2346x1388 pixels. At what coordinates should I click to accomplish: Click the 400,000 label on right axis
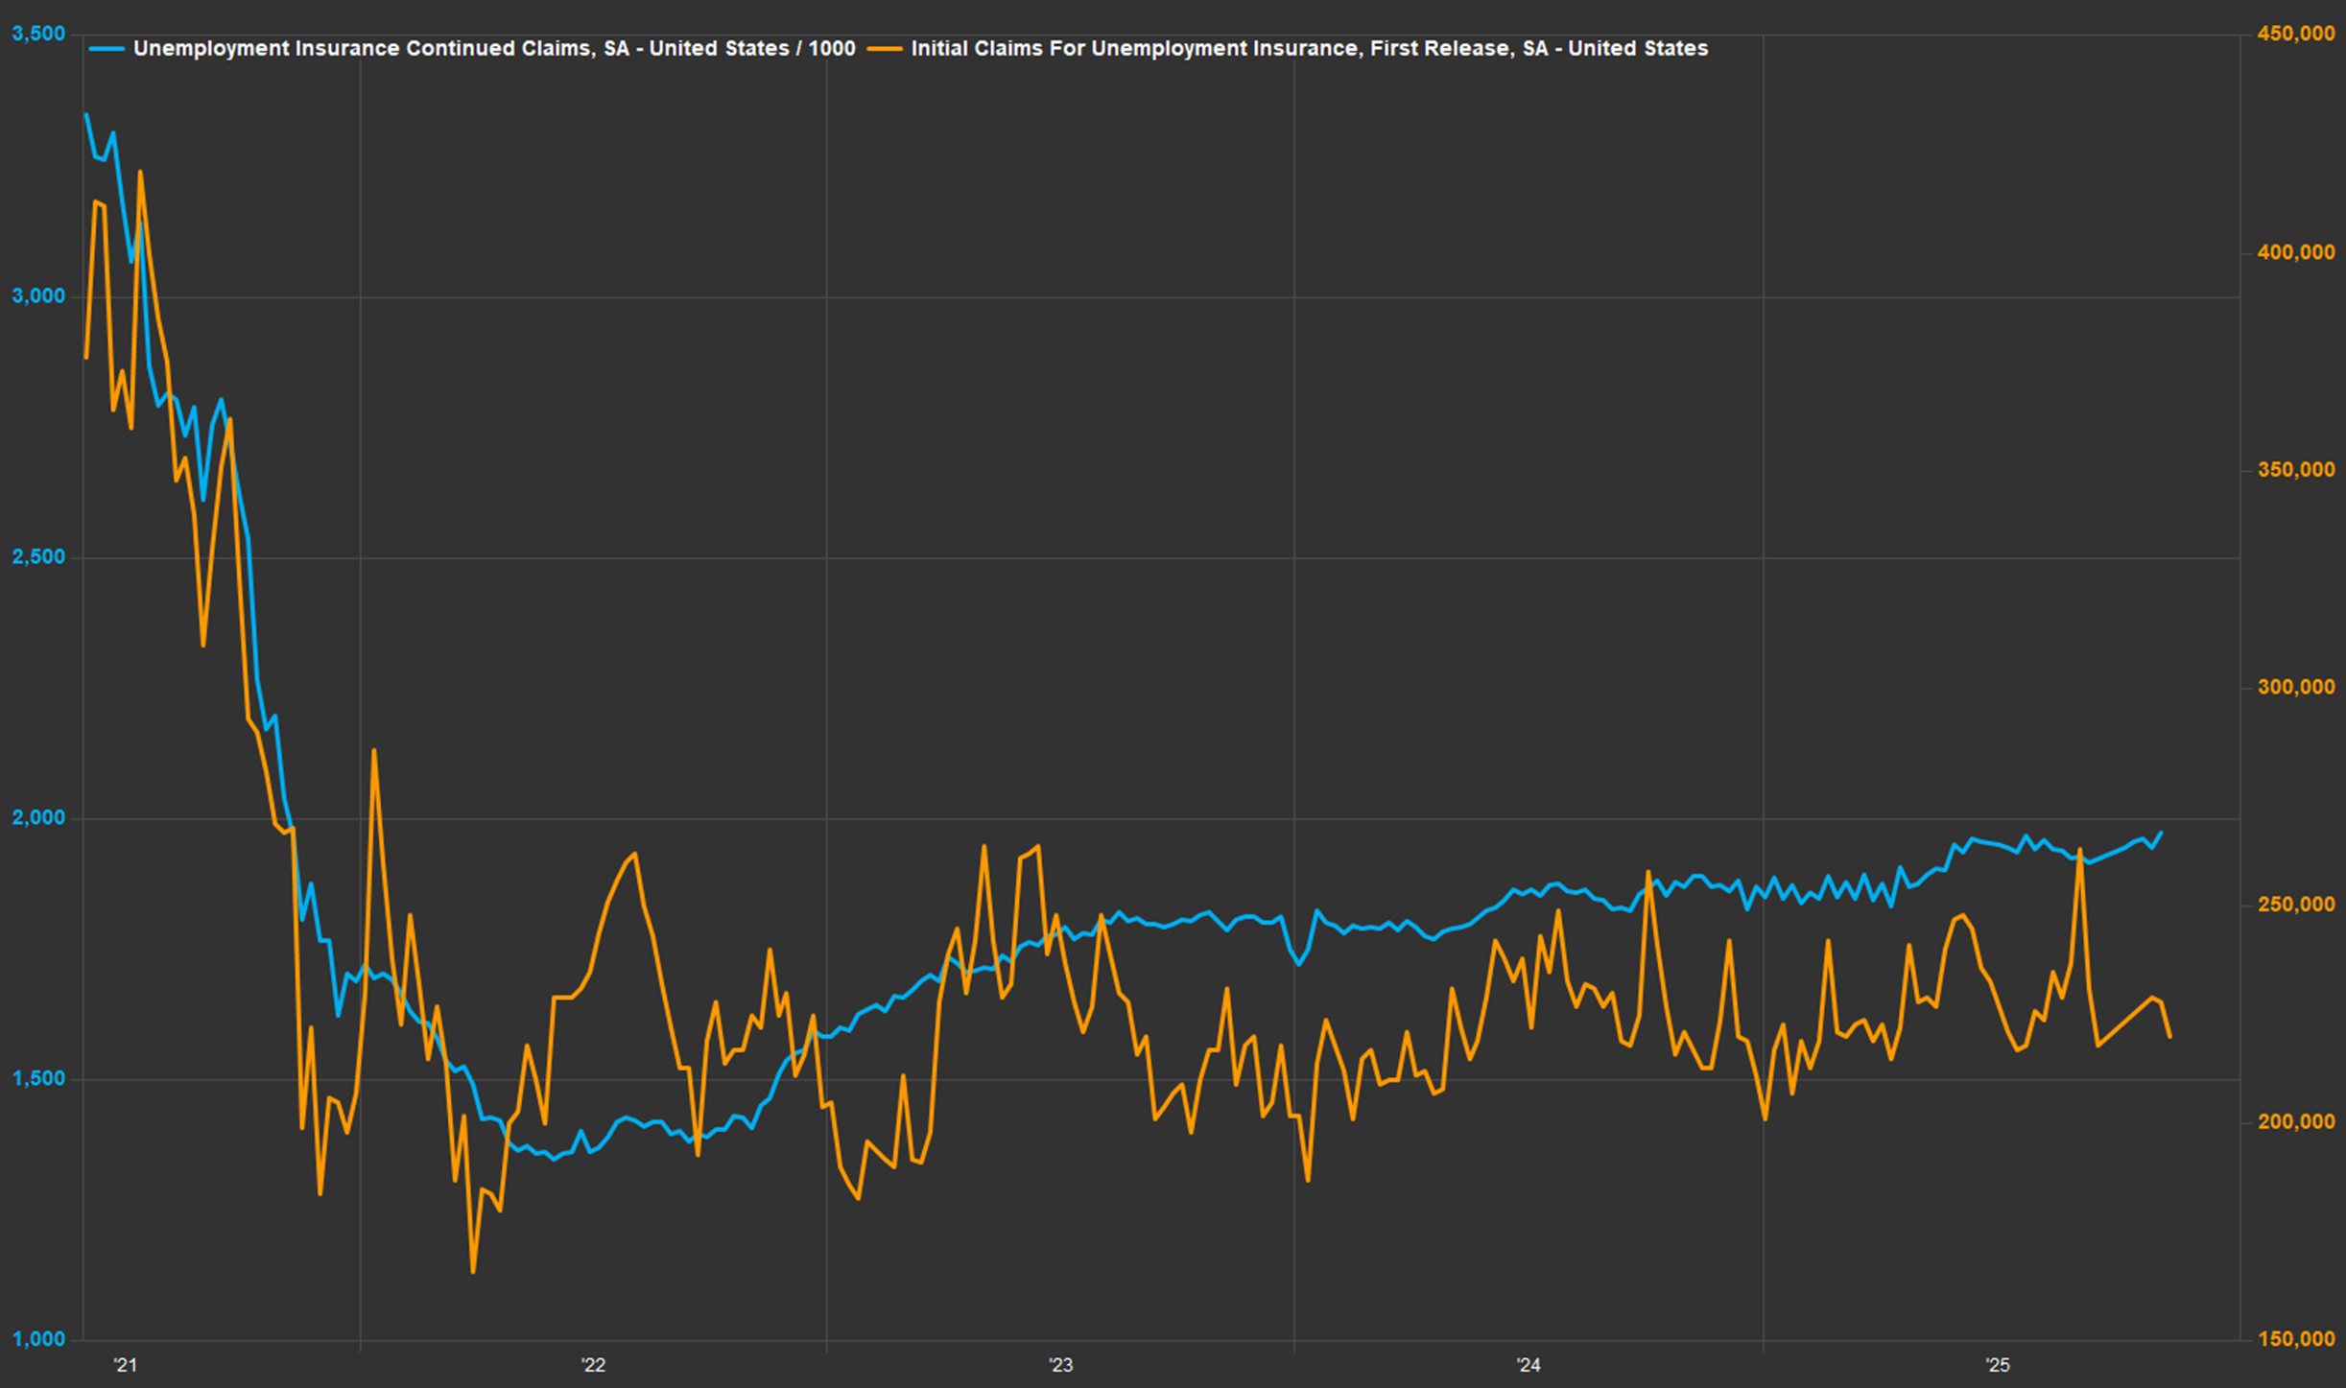pyautogui.click(x=2296, y=252)
